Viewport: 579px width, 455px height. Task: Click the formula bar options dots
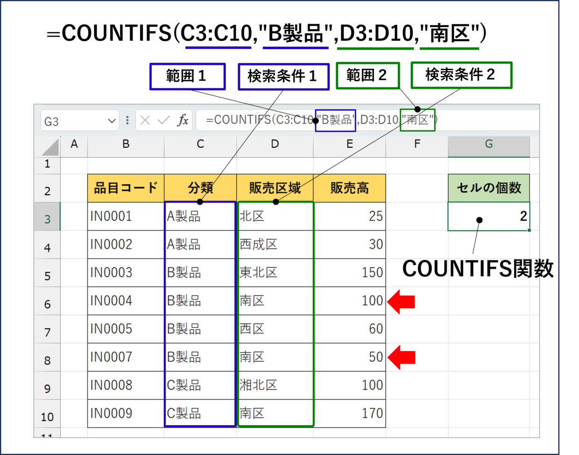click(x=127, y=121)
